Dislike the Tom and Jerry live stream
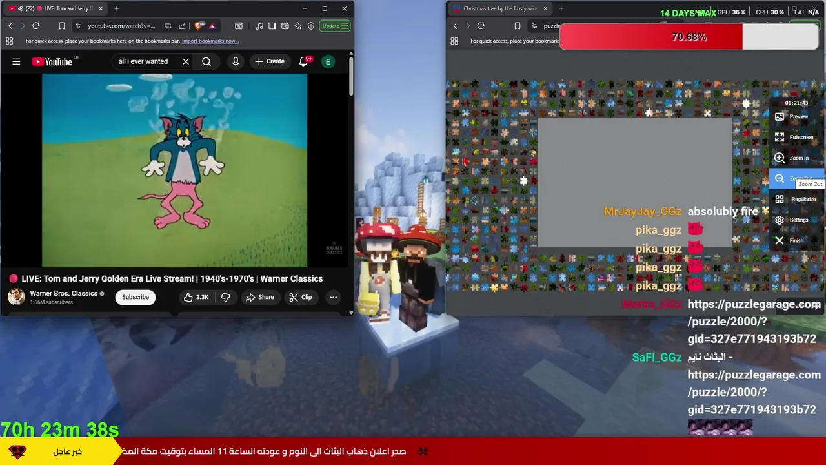826x465 pixels. tap(225, 297)
